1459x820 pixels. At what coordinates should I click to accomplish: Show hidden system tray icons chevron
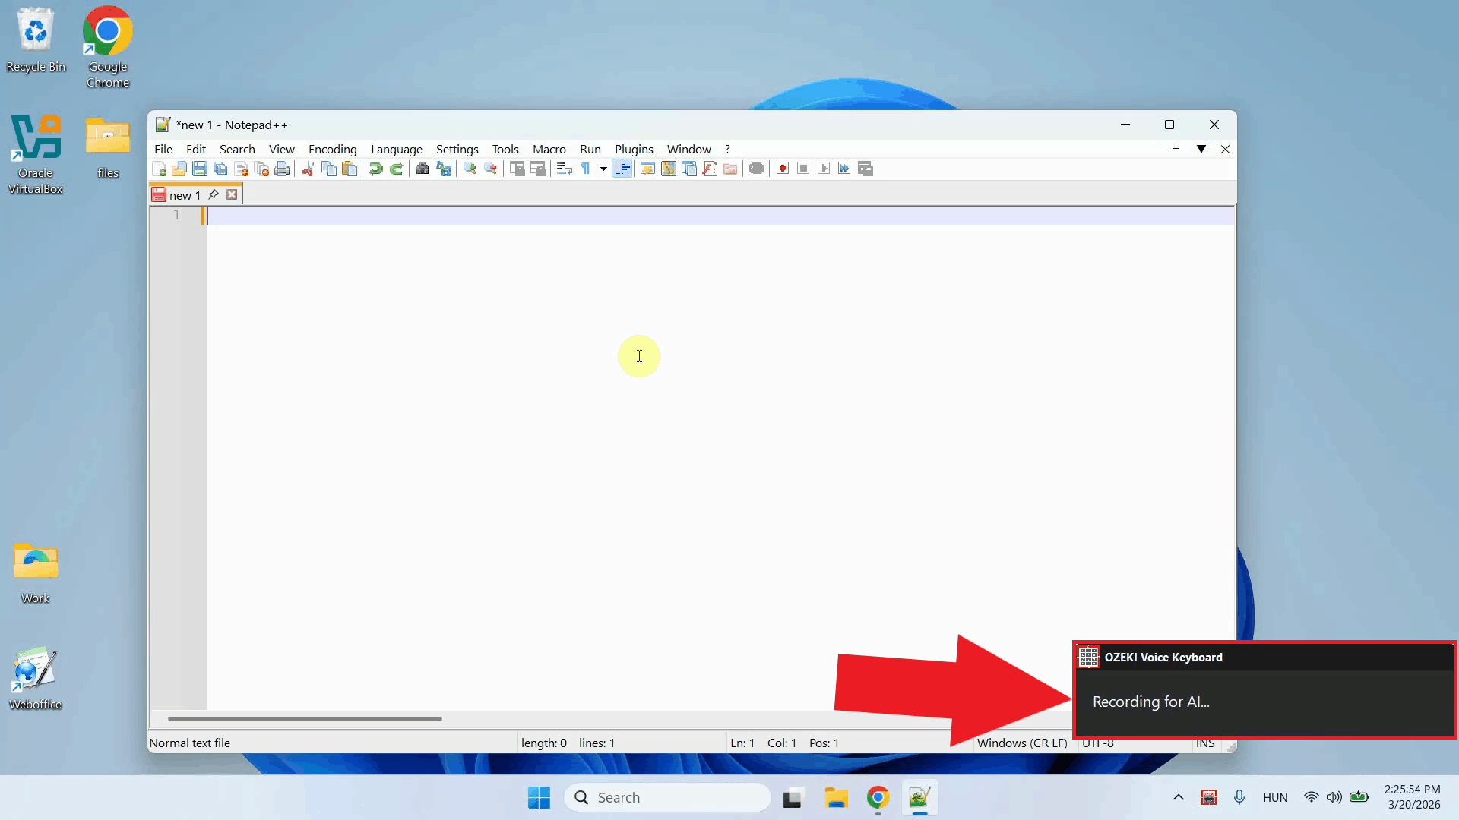pyautogui.click(x=1178, y=797)
